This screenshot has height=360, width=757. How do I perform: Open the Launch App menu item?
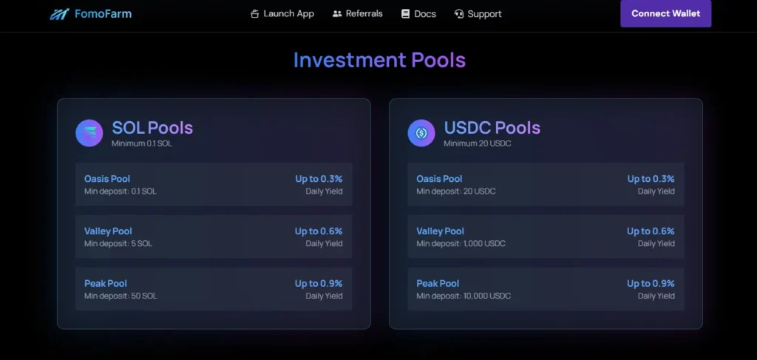pyautogui.click(x=282, y=14)
